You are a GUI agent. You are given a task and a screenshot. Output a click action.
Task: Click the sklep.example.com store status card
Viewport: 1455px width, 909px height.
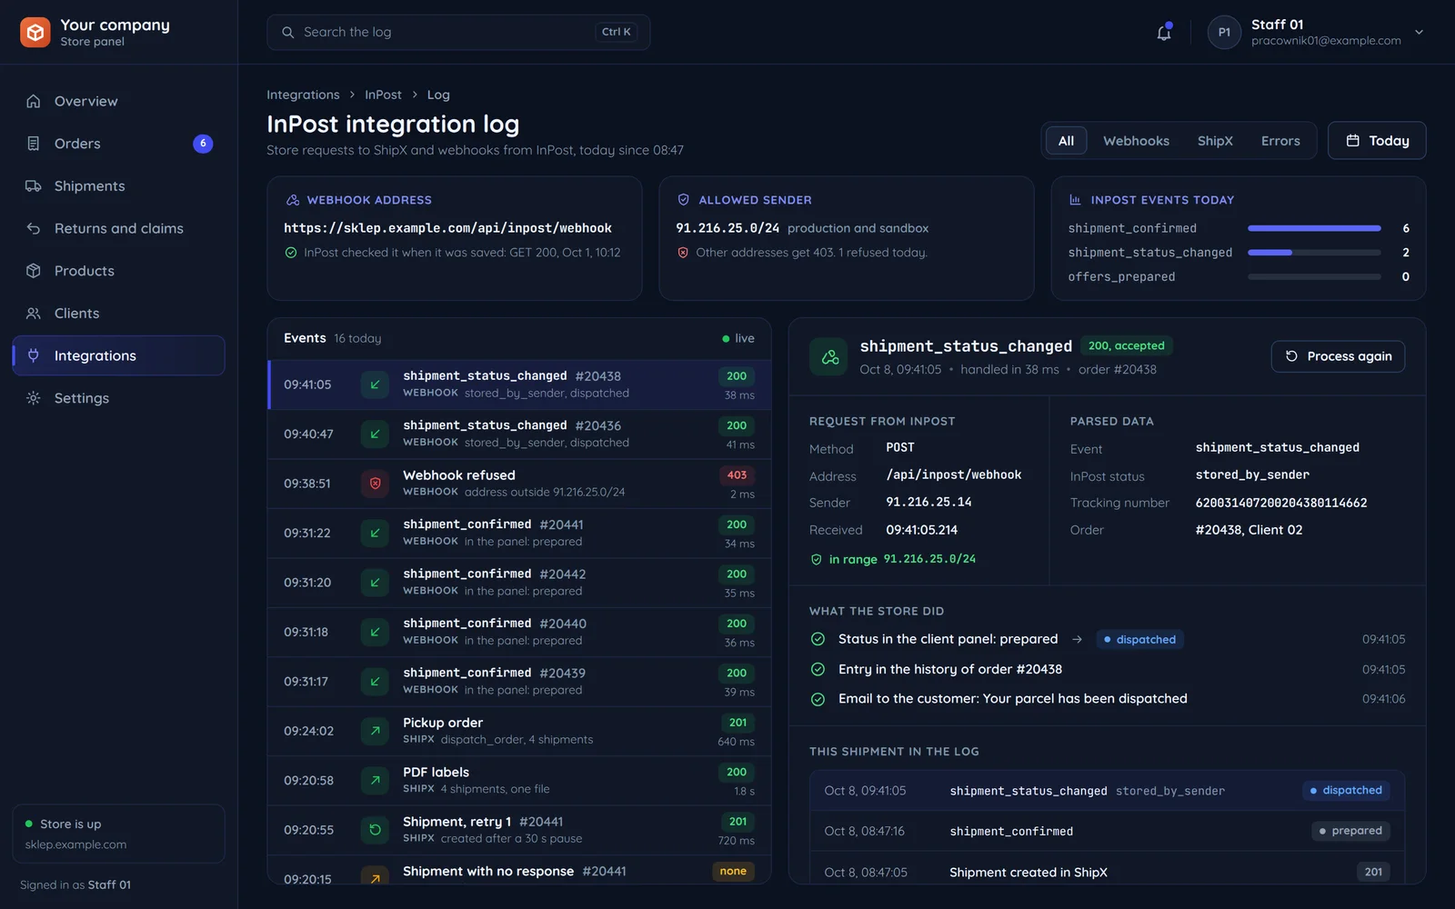(x=118, y=834)
